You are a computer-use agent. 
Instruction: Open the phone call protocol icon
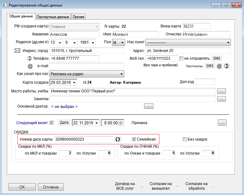(227, 66)
